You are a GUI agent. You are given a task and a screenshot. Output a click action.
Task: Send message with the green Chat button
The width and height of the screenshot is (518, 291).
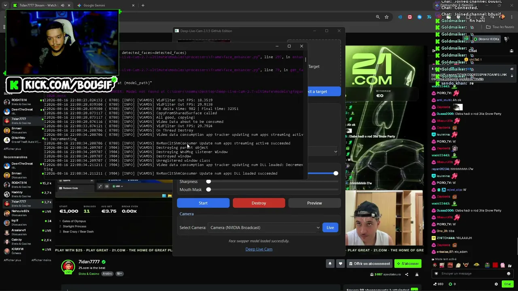[x=507, y=284]
